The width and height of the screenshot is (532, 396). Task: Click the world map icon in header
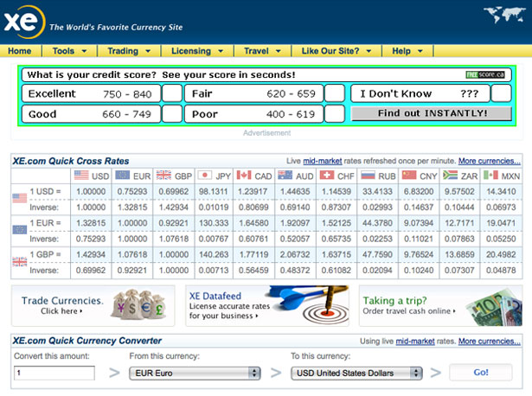(506, 16)
